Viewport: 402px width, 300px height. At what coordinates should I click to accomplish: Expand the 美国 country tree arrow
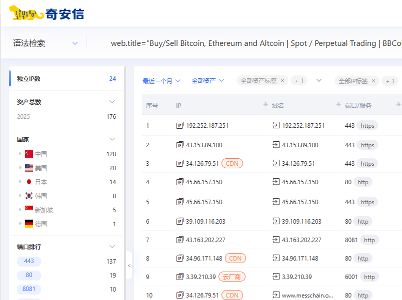point(20,168)
